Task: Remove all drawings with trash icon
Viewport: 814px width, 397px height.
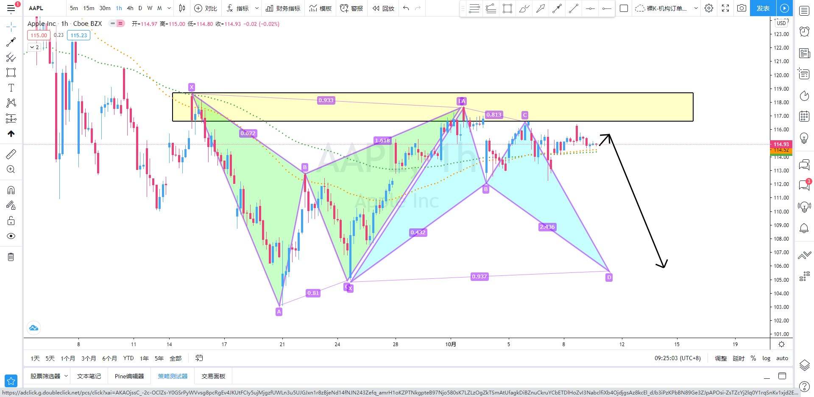Action: (11, 257)
